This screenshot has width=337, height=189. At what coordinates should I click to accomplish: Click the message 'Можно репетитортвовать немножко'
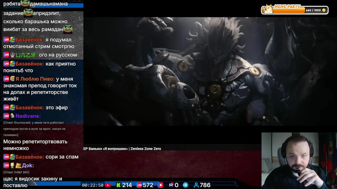click(x=35, y=145)
